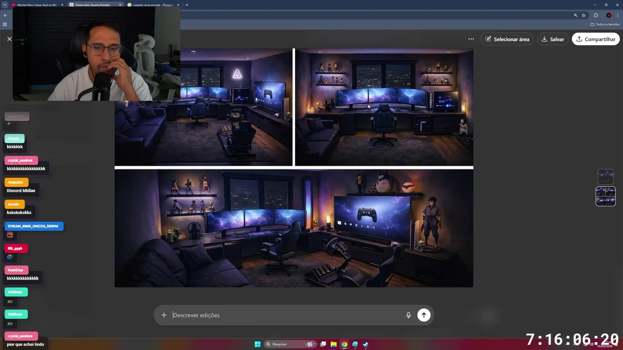Open the Windows Start menu
The height and width of the screenshot is (350, 623).
click(x=257, y=344)
